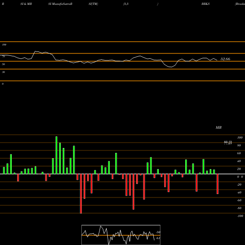Click the 'BRKS' ticker symbol text
This screenshot has width=245, height=245.
pyautogui.click(x=205, y=4)
